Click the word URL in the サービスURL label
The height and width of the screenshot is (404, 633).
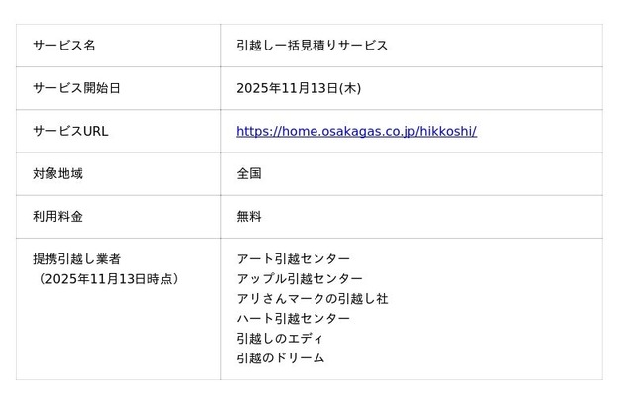click(x=95, y=131)
